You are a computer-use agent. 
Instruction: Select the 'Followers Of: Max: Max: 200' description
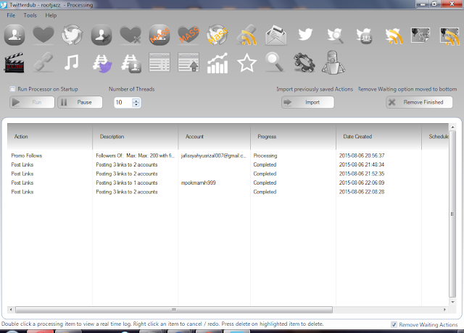136,156
